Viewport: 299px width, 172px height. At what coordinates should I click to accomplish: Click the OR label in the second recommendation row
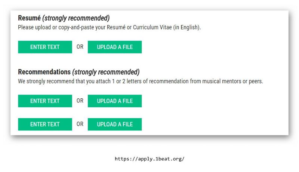point(80,124)
